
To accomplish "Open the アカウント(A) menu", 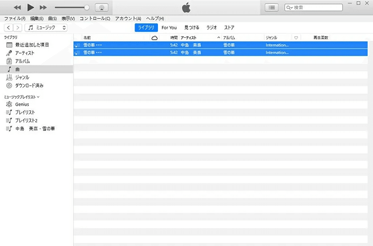I will pos(128,18).
